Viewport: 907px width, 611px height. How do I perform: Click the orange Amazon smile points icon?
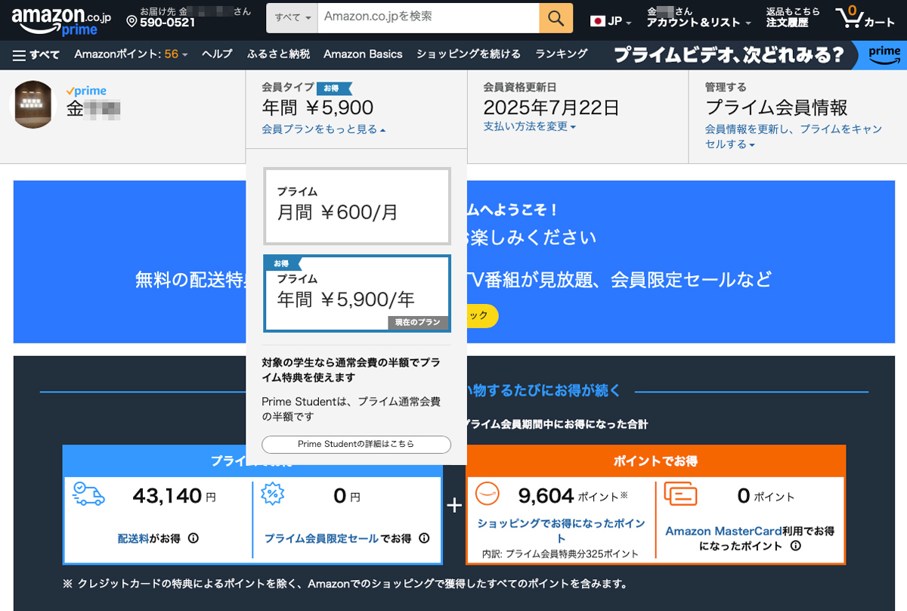488,494
